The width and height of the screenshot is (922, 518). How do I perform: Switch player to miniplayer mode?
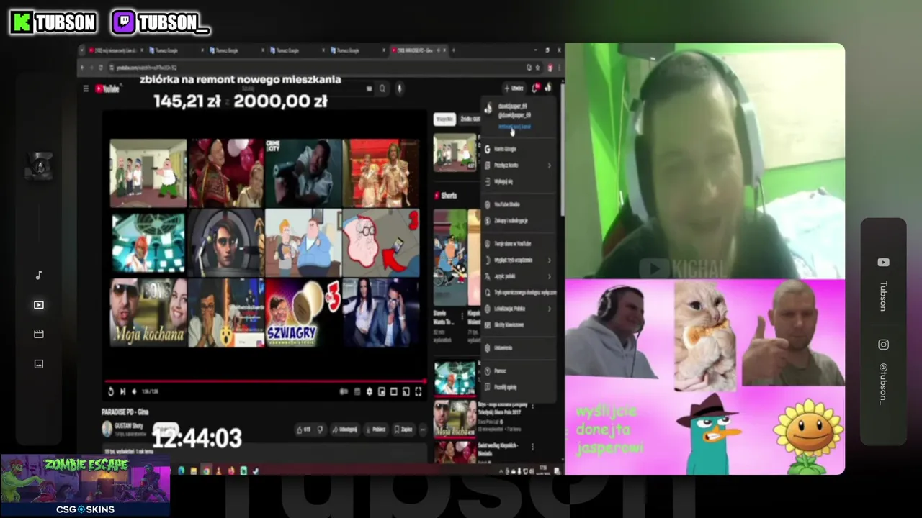click(382, 391)
